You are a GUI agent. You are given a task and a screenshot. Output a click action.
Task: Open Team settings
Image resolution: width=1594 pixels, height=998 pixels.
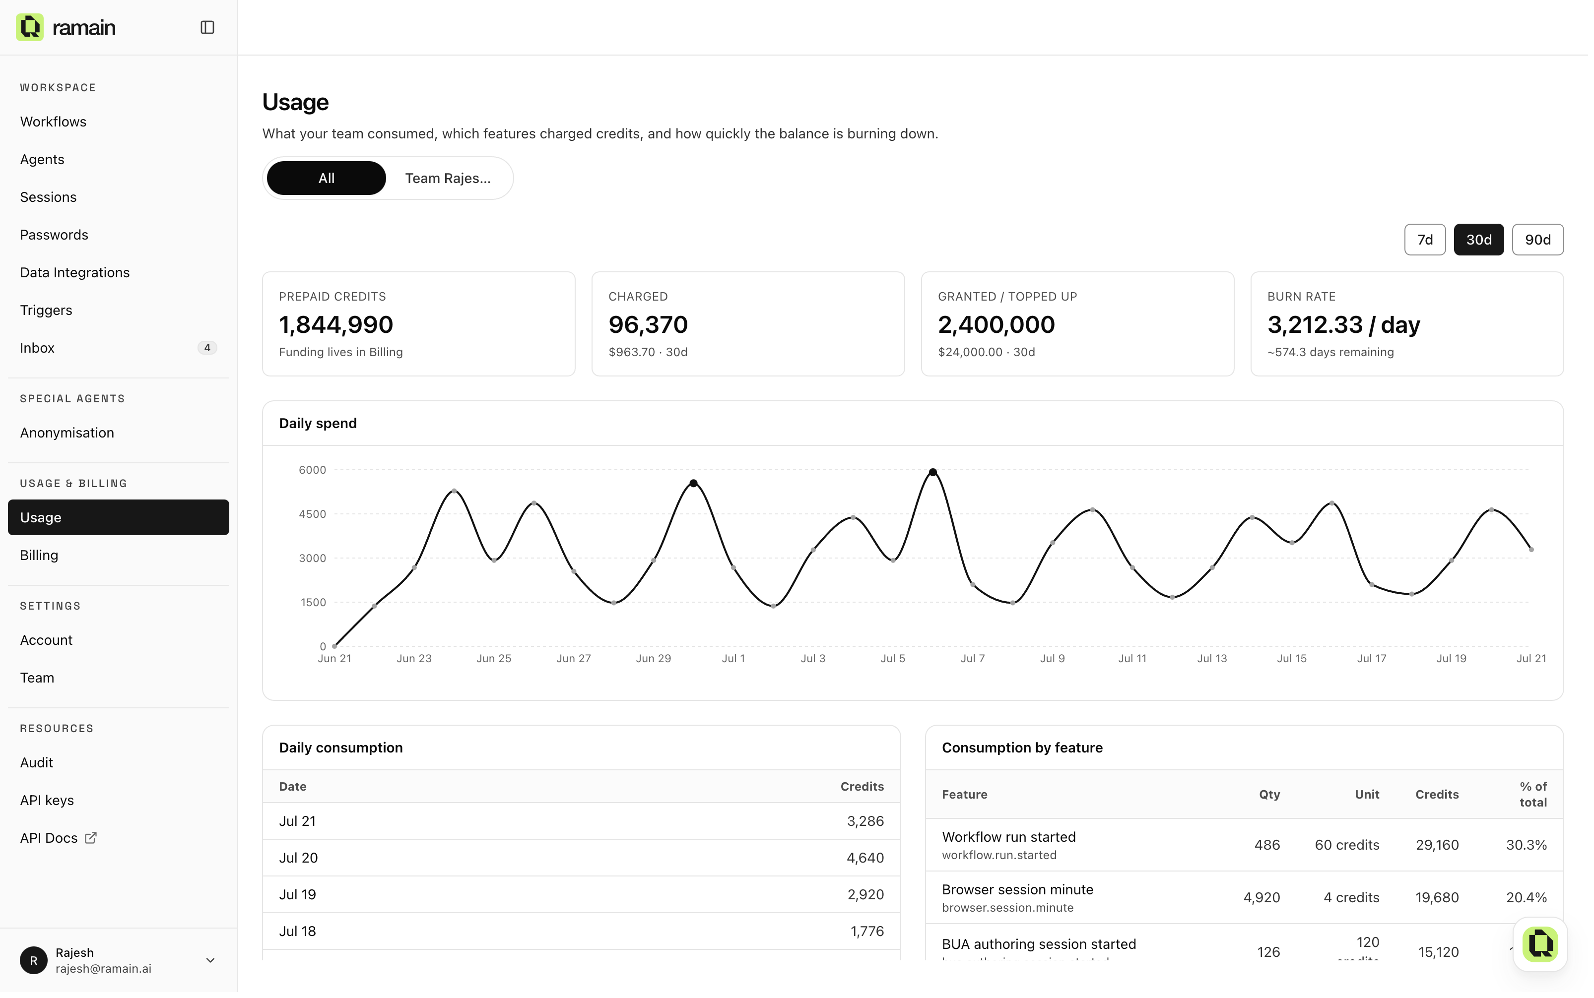(x=119, y=678)
